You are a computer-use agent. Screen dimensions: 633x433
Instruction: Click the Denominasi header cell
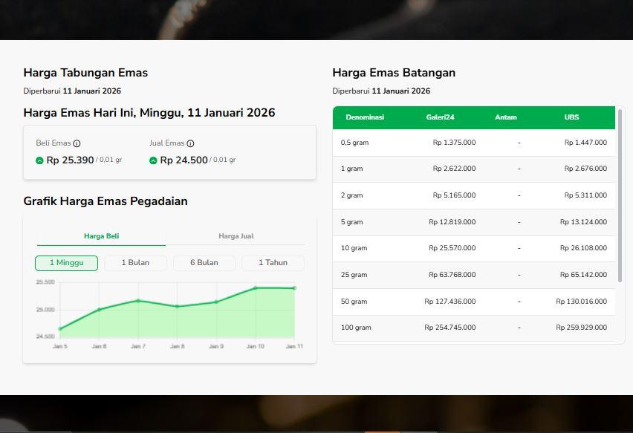pyautogui.click(x=365, y=117)
